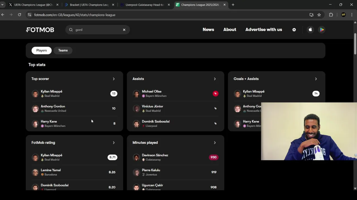Open the Apple App Store icon

tap(310, 30)
